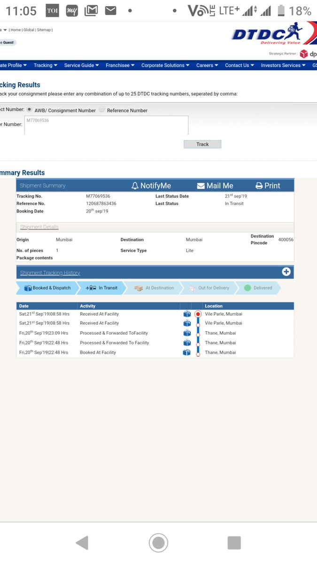This screenshot has width=317, height=564.
Task: Select AWB/ Consignment Number radio button
Action: click(x=30, y=110)
